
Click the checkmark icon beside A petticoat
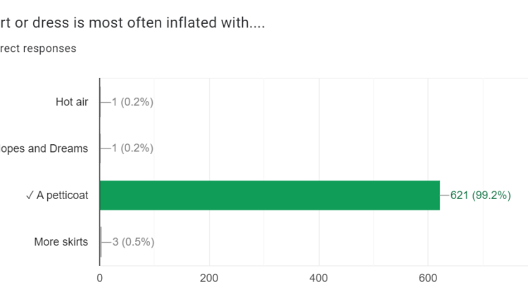coord(29,196)
